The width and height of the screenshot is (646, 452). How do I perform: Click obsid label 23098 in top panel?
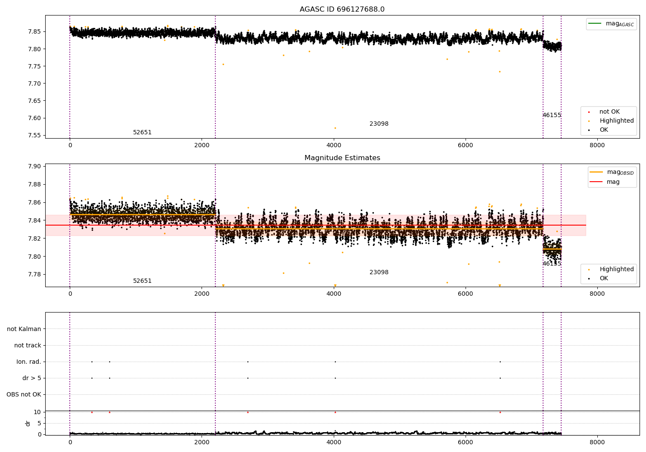(x=379, y=124)
